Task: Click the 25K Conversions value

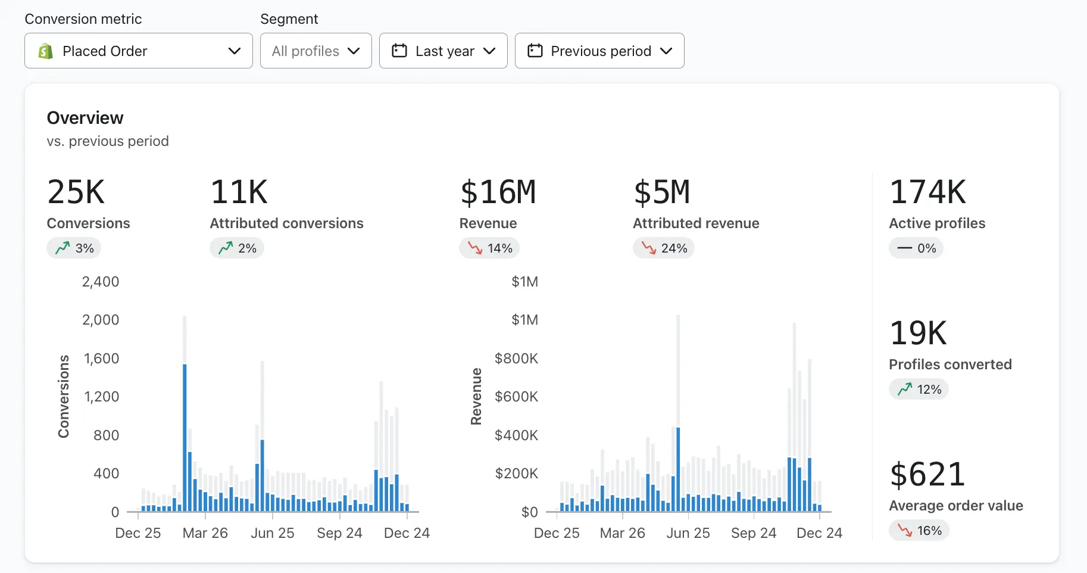Action: (76, 192)
